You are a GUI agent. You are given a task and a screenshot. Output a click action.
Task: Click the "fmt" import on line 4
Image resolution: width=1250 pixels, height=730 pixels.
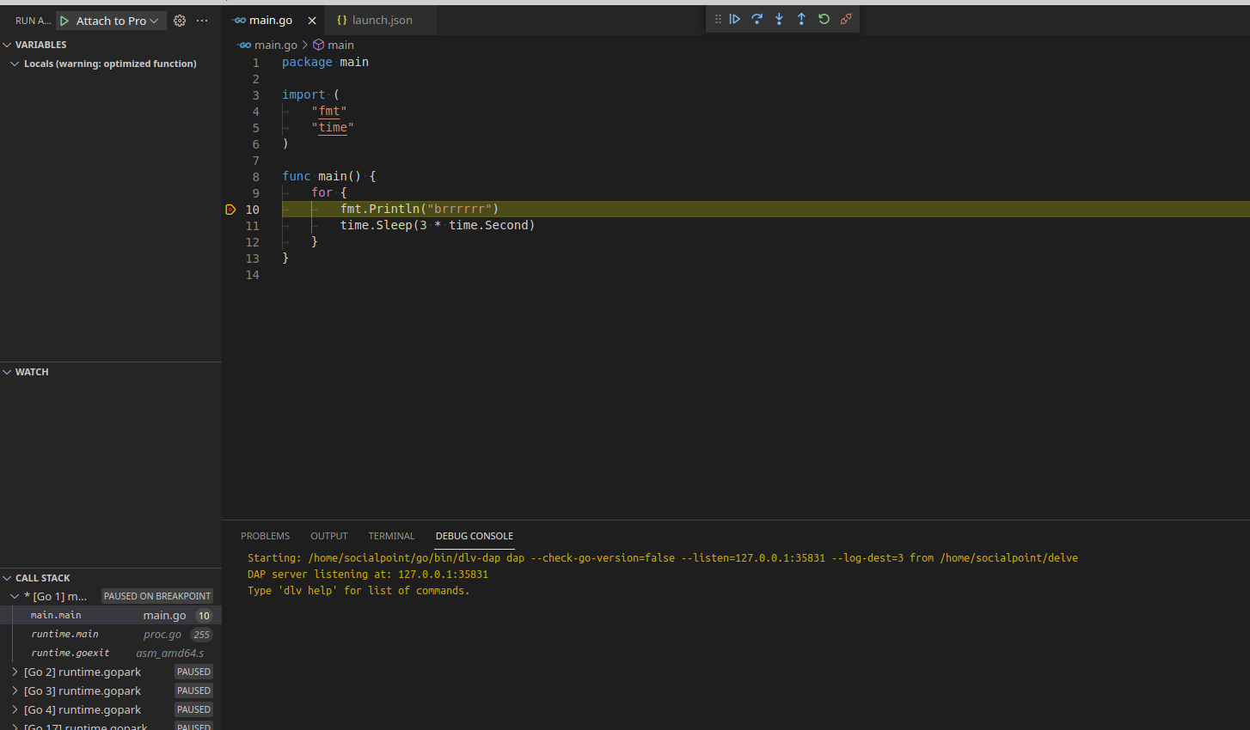point(329,111)
